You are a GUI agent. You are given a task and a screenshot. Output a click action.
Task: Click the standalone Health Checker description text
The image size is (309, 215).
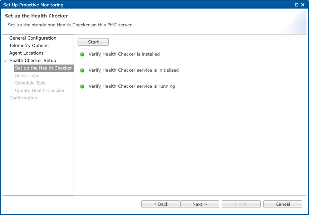[70, 25]
